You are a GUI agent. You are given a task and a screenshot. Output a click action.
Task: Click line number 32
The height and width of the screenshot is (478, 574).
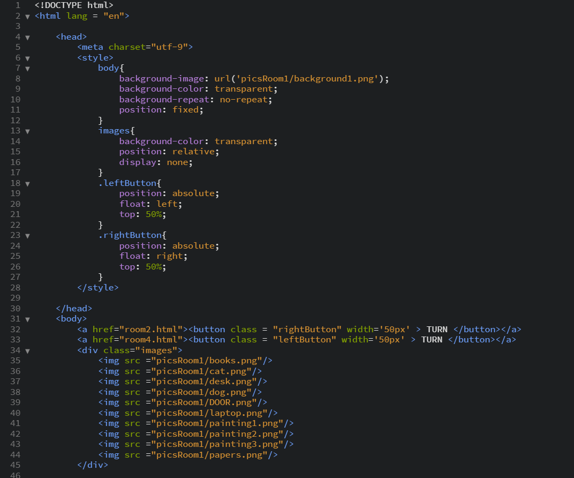16,329
